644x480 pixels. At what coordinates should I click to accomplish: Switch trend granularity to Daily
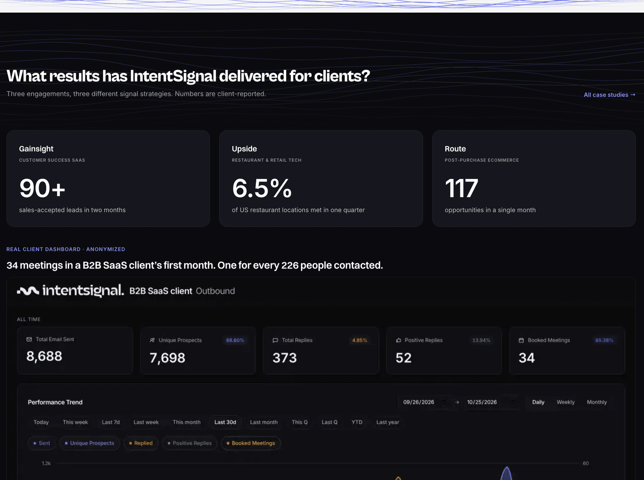(x=538, y=402)
